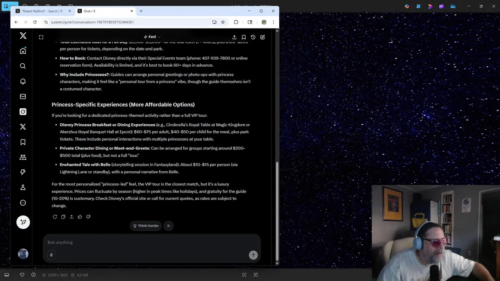Dismiss the Think Harder suggestion
This screenshot has height=281, width=500.
168,226
